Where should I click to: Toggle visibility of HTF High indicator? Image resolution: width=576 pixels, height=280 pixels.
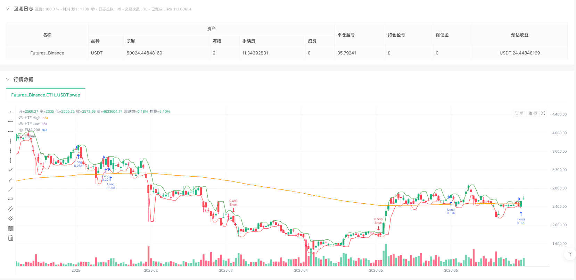coord(21,118)
